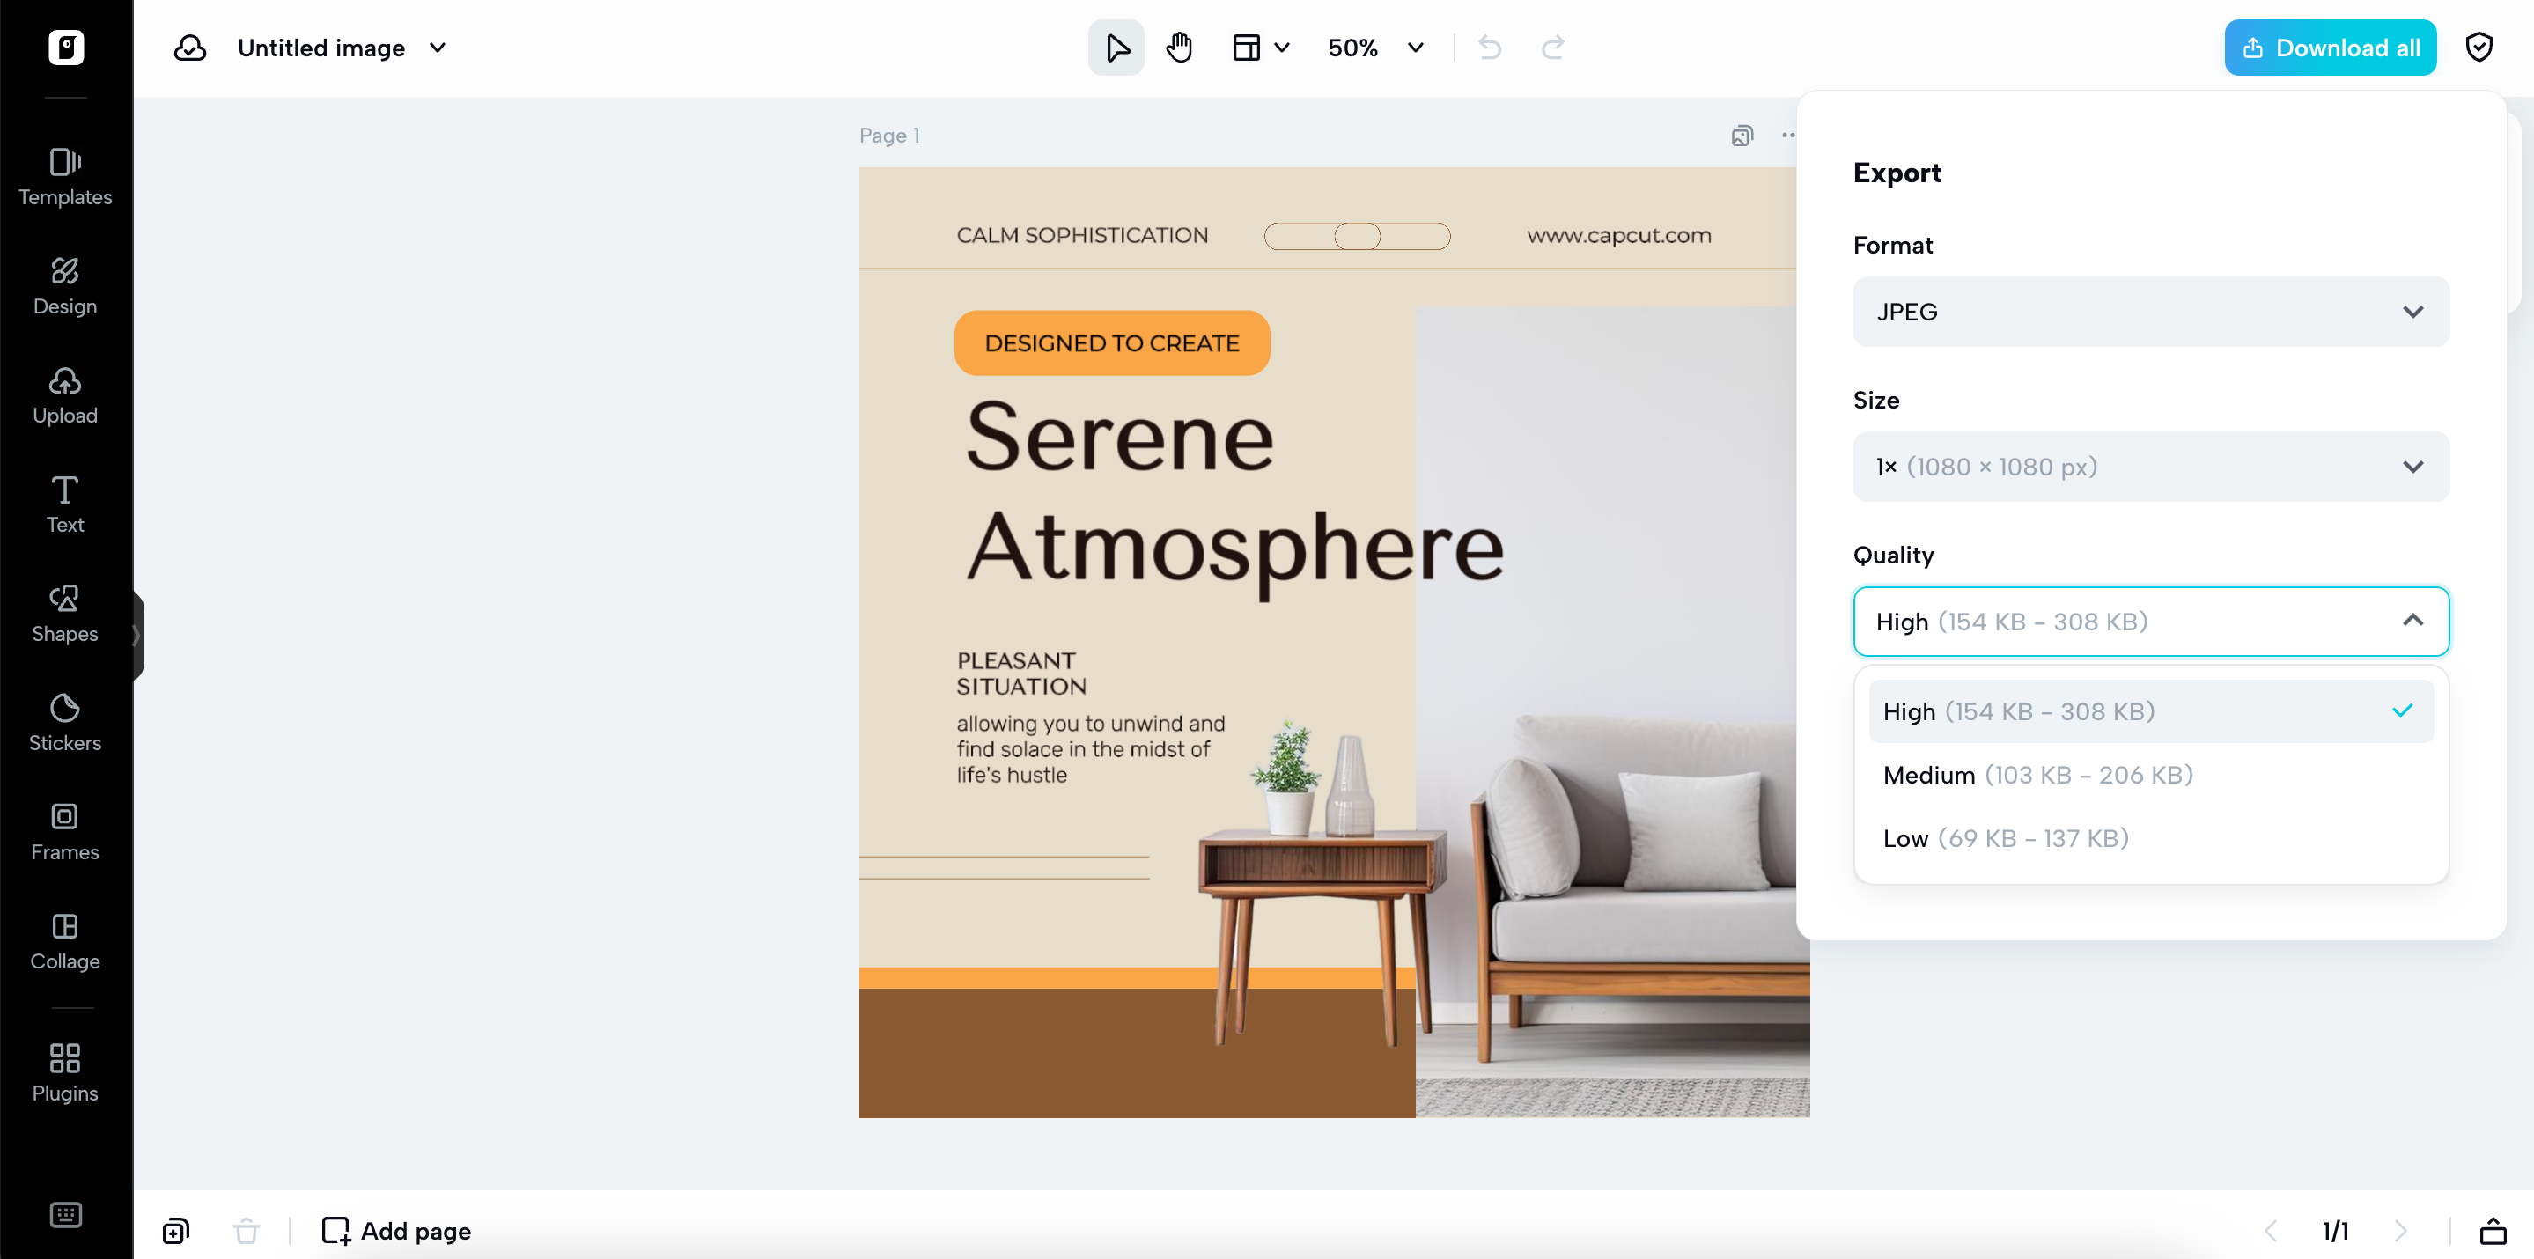Click the shield icon near Download all

coord(2478,48)
